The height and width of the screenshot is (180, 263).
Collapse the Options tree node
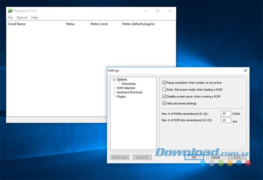[x=114, y=80]
